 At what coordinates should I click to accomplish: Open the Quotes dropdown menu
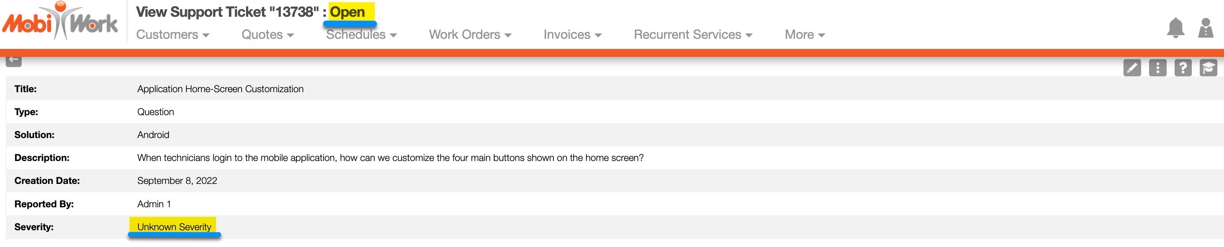(268, 35)
